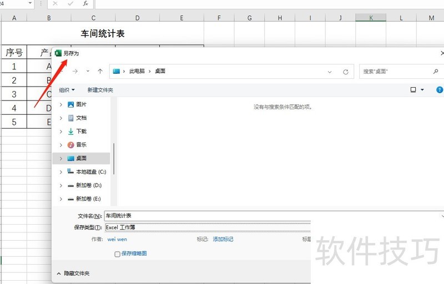Toggle the 保存缩略图 checkbox
The image size is (444, 284).
[x=117, y=254]
